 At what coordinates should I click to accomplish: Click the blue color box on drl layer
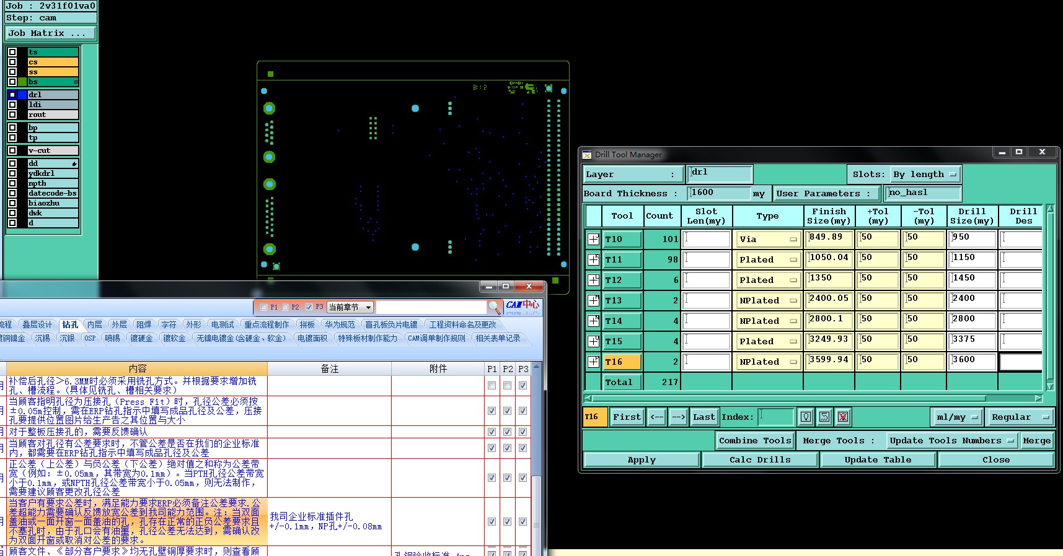click(x=22, y=95)
